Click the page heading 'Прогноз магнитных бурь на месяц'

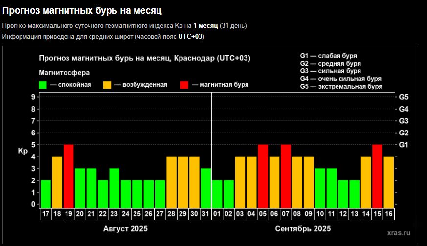point(82,11)
